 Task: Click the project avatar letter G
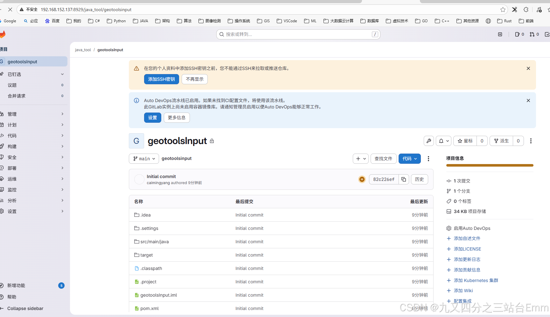136,141
